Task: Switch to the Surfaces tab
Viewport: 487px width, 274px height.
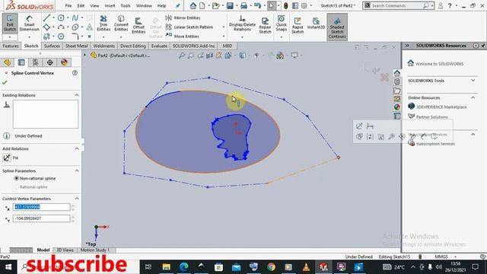Action: (x=52, y=46)
